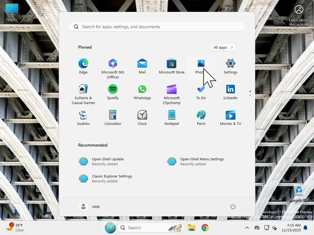
Task: Open Notepad
Action: click(172, 118)
